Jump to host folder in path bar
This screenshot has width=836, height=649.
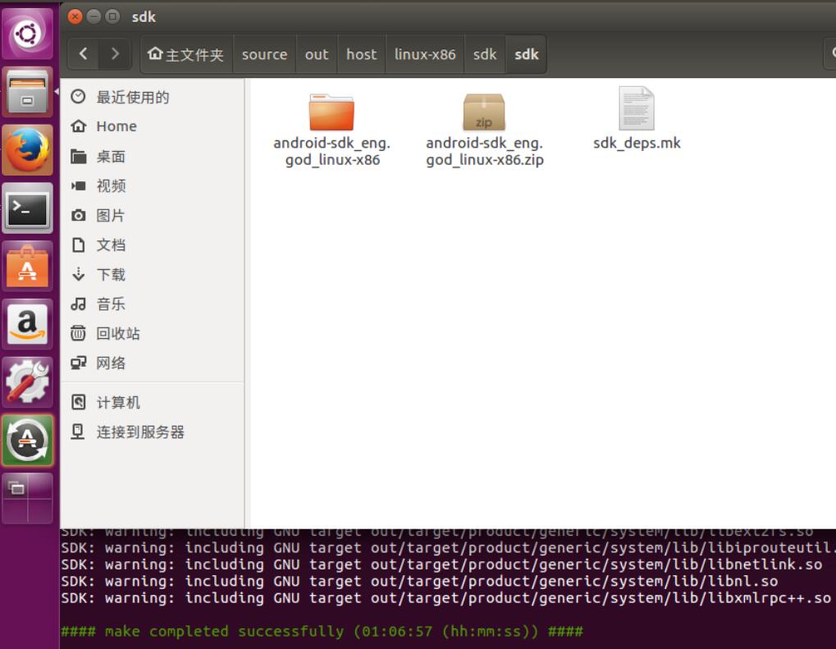point(362,54)
